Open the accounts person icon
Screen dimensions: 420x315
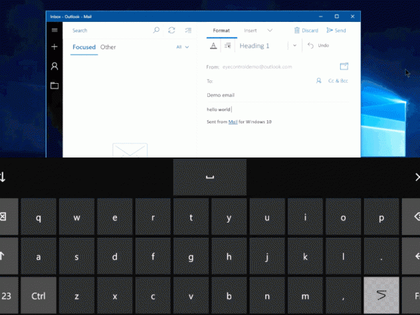54,66
